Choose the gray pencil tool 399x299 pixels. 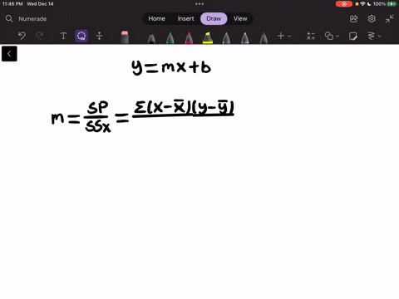click(x=264, y=38)
